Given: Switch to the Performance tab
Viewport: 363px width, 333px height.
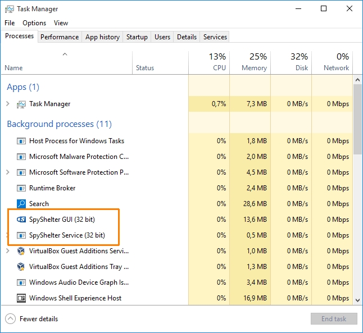Looking at the screenshot, I should point(60,37).
